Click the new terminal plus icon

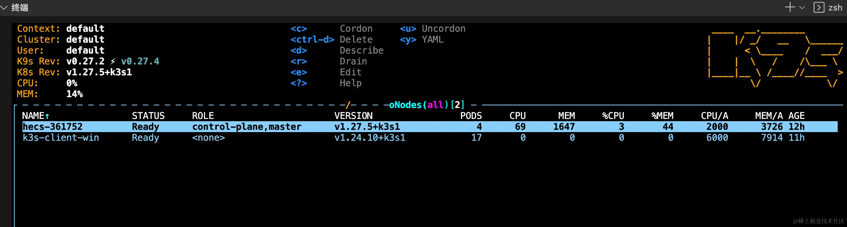coord(790,7)
